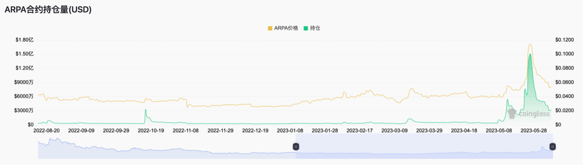
Task: Click the 2023-03-09 date label
Action: [394, 130]
